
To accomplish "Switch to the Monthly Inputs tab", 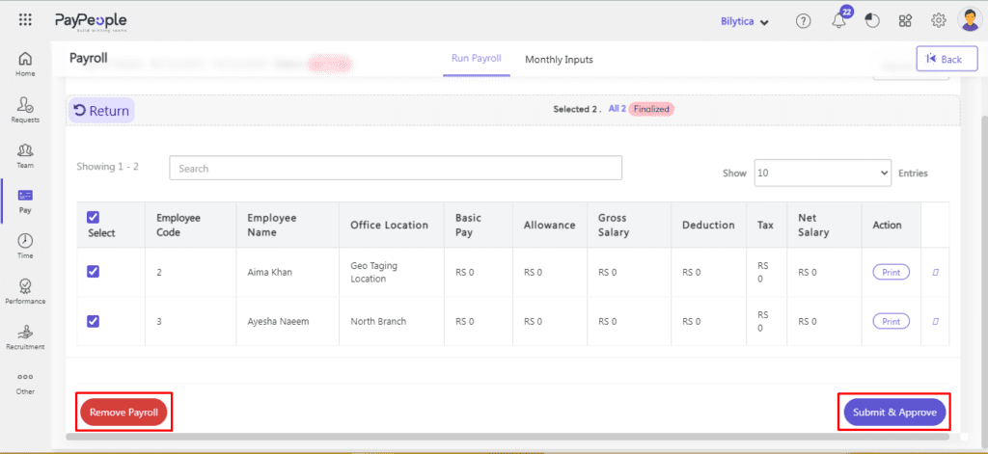I will pyautogui.click(x=559, y=60).
